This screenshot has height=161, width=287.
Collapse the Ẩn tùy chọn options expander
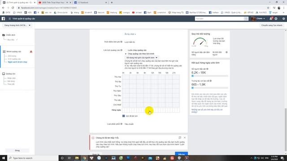130,34
